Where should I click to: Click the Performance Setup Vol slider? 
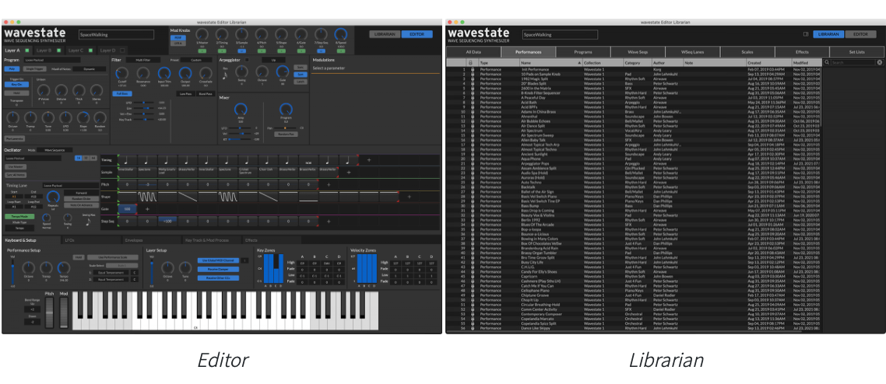tap(12, 272)
